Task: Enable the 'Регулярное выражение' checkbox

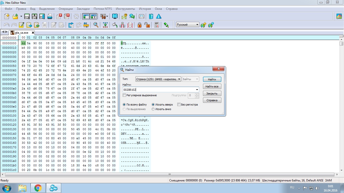Action: pos(124,95)
